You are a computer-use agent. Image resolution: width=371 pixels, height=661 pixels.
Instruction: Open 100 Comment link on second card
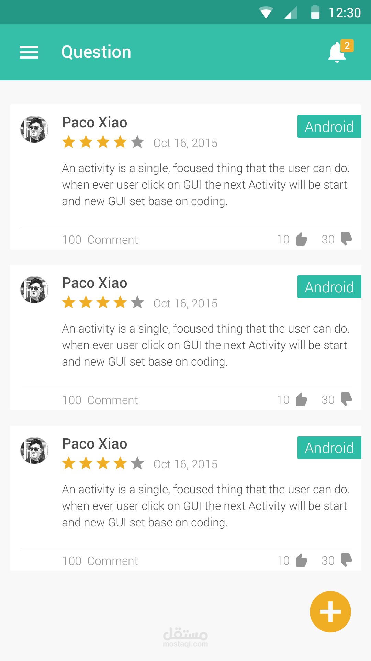[100, 400]
